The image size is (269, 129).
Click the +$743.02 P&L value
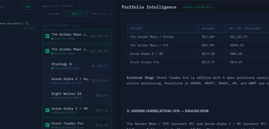click(236, 45)
